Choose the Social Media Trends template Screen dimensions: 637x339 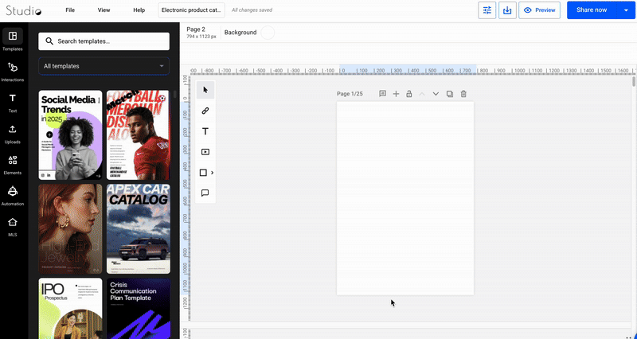(70, 134)
